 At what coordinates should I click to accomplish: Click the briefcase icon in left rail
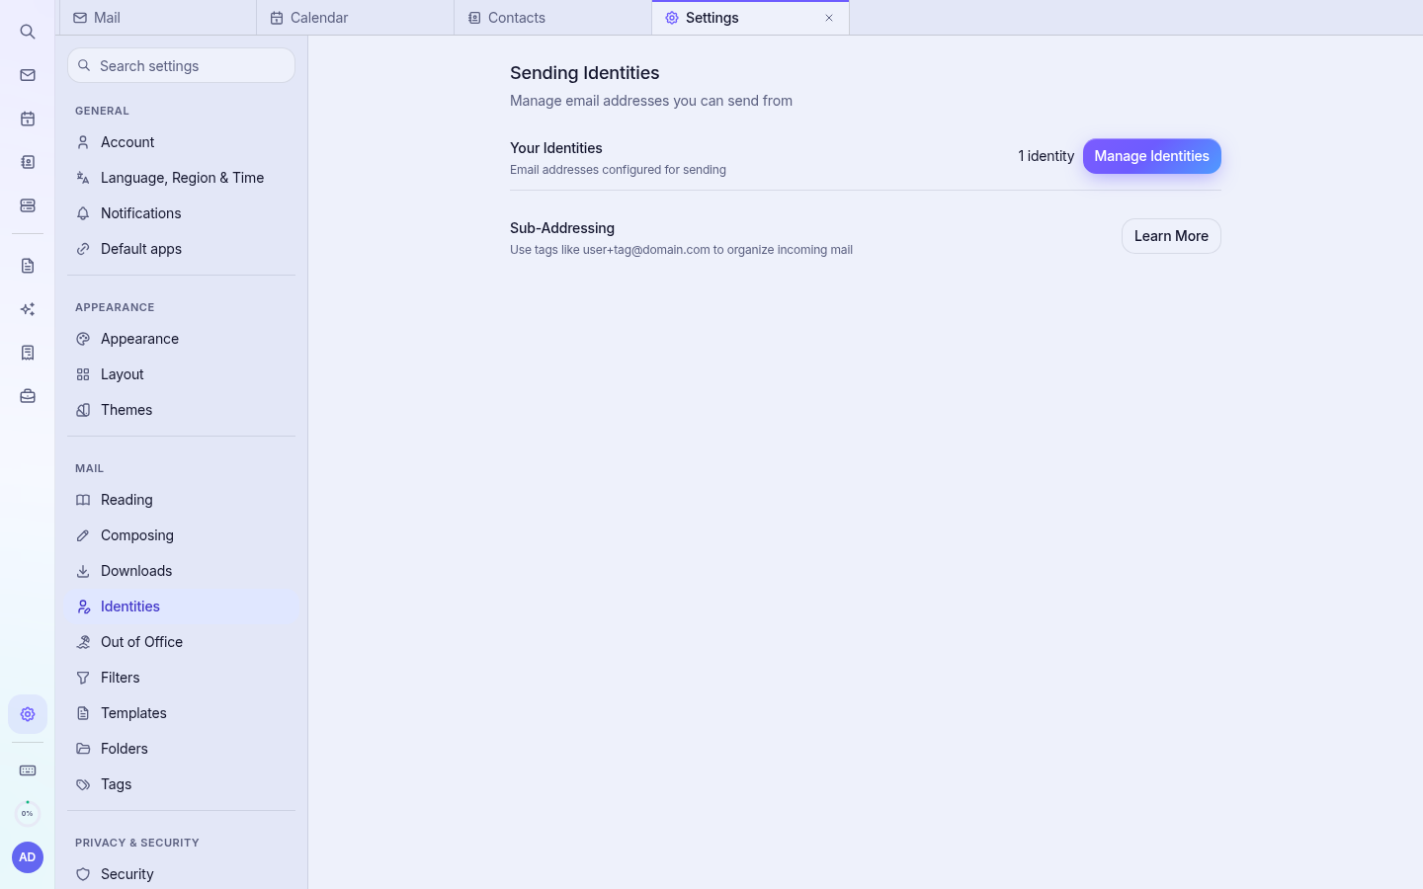(28, 396)
